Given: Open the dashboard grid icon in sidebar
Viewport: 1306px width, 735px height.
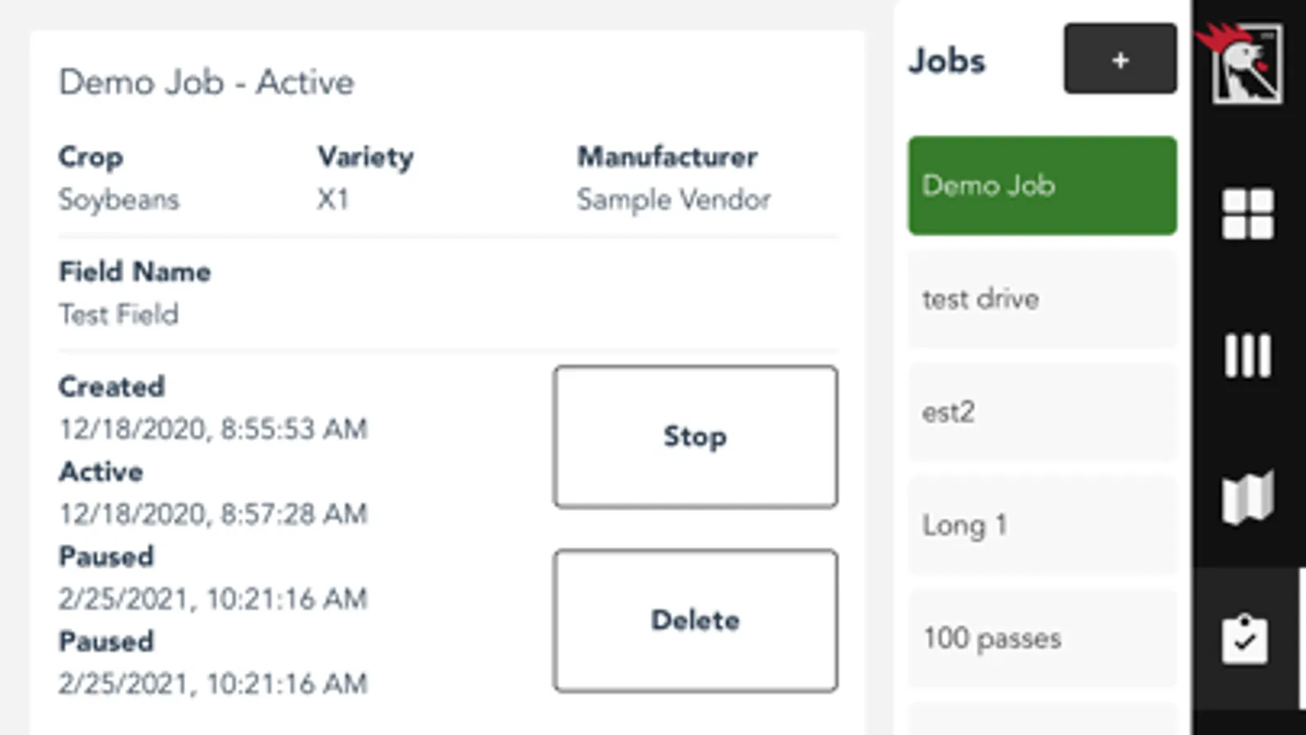Looking at the screenshot, I should [1247, 214].
